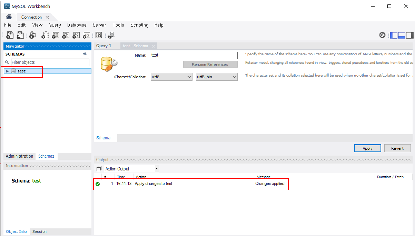
Task: Open the Edit menu
Action: click(x=22, y=25)
